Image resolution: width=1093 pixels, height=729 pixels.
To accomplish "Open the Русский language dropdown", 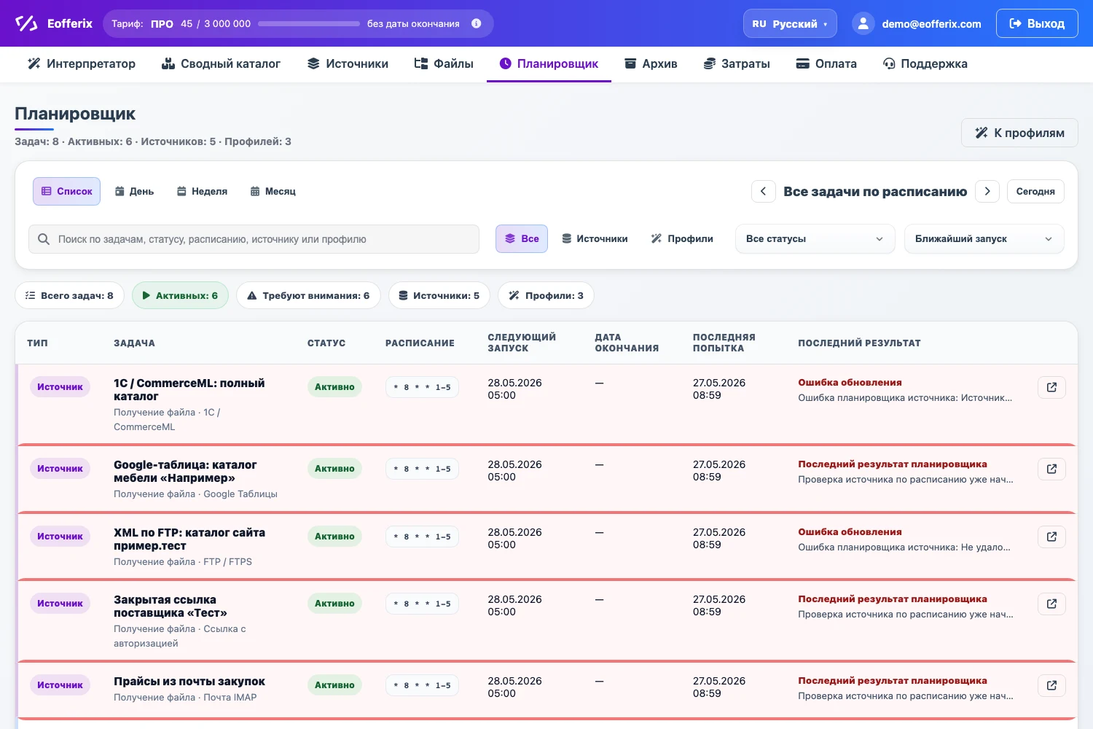I will [x=790, y=23].
